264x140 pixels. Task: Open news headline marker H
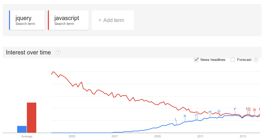coord(210,112)
